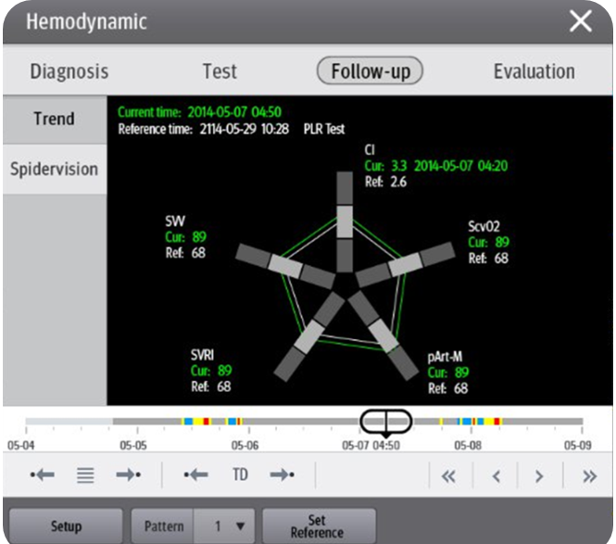Select Trend in the side panel
Viewport: 616px width, 544px height.
point(54,120)
